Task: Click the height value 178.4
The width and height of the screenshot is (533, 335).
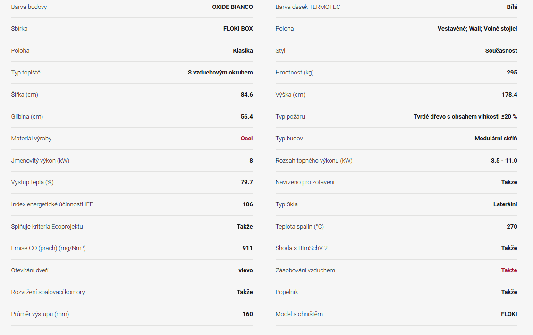Action: pyautogui.click(x=509, y=95)
